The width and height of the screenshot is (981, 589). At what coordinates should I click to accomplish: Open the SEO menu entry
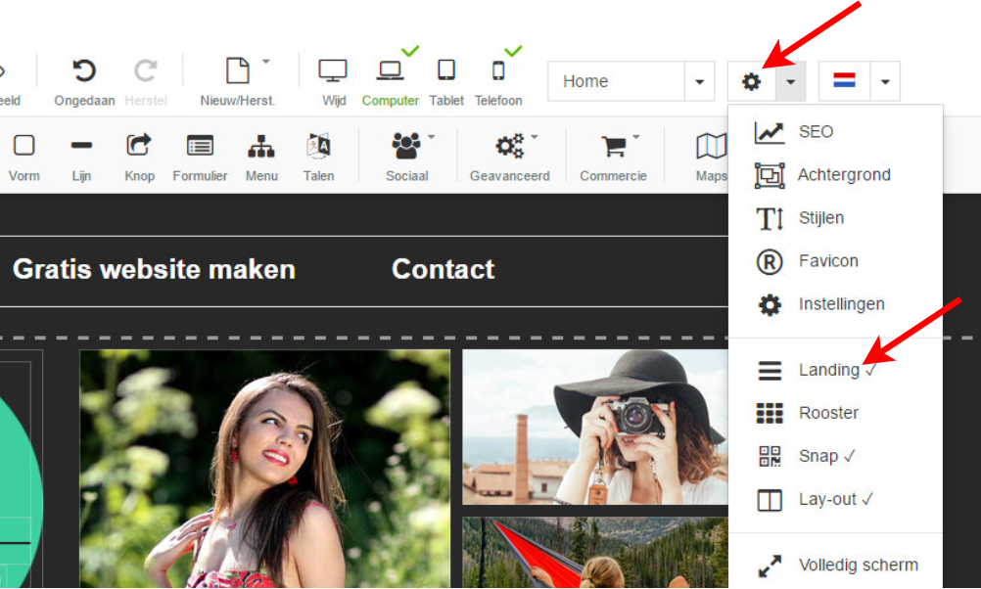click(x=816, y=131)
